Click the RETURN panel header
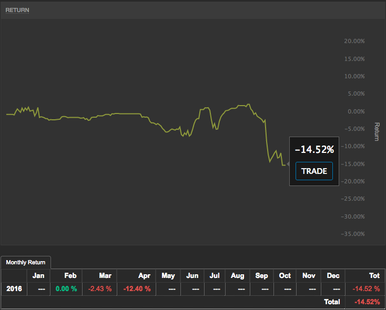Image resolution: width=386 pixels, height=310 pixels. click(17, 10)
